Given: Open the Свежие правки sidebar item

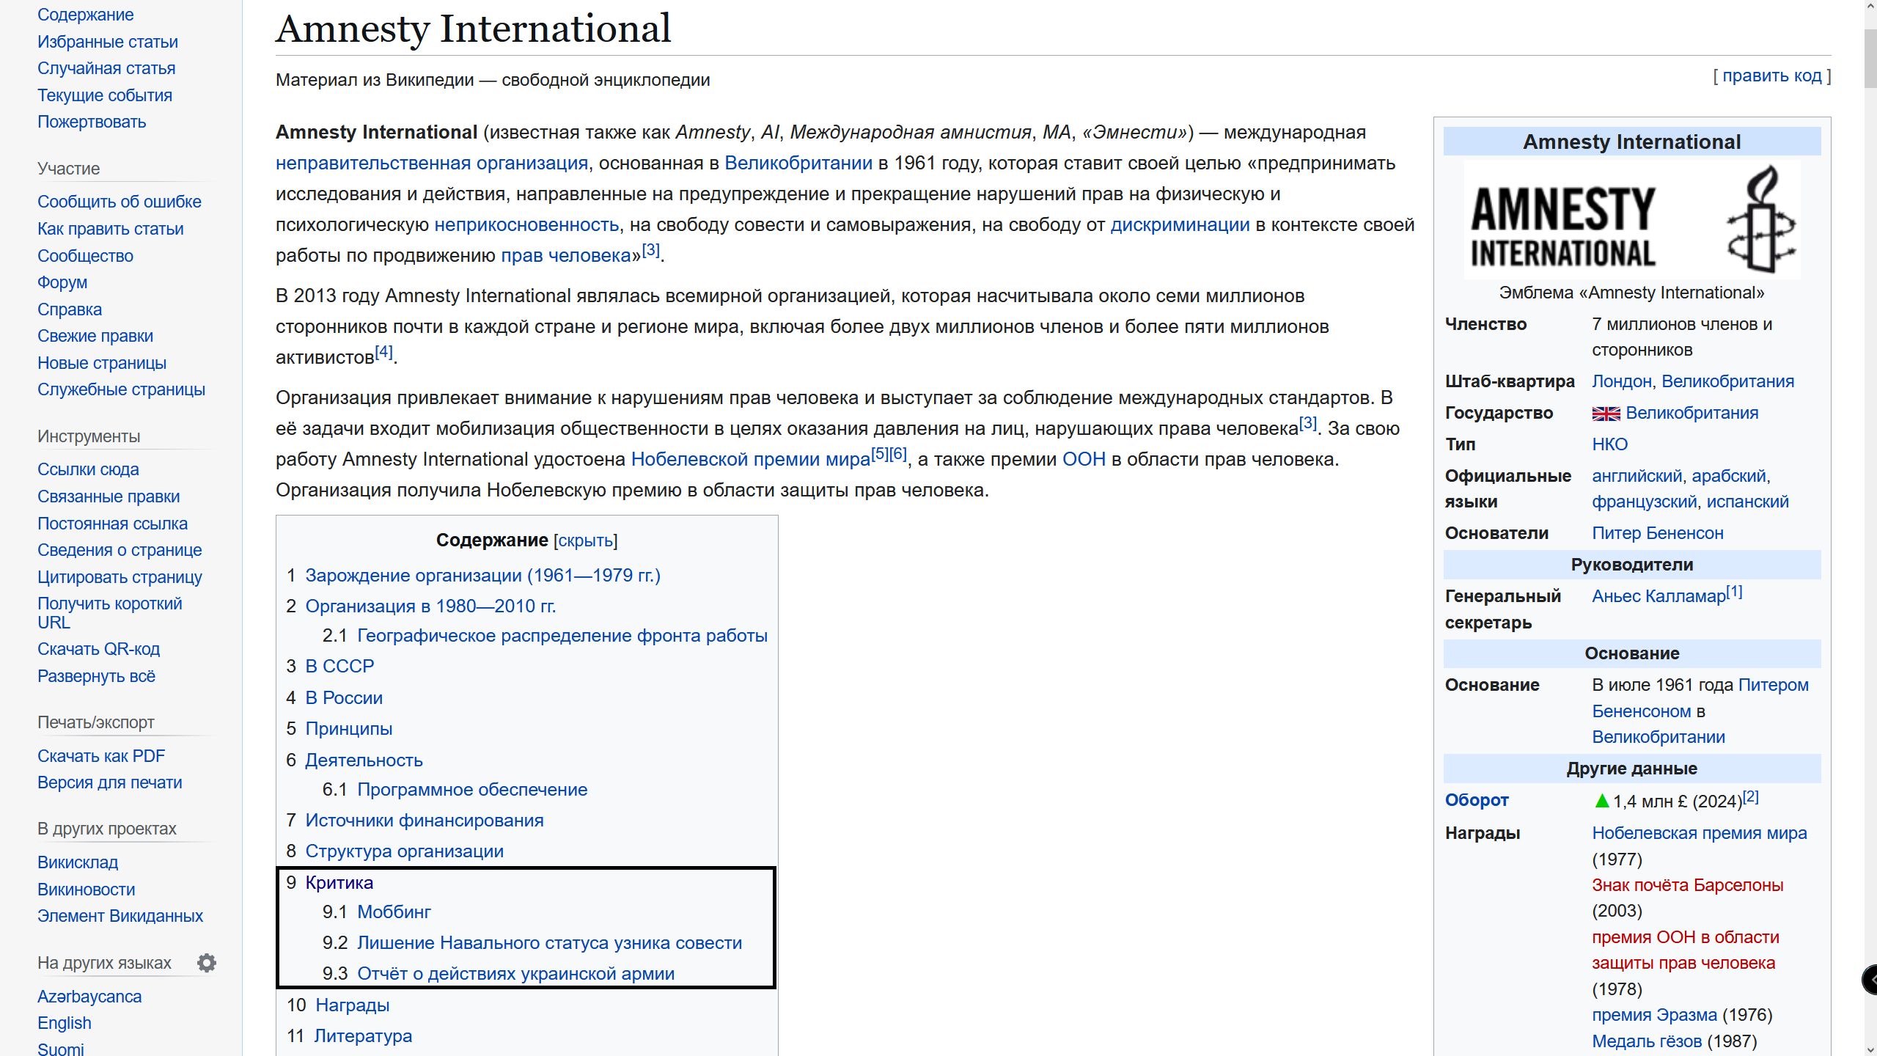Looking at the screenshot, I should point(95,336).
